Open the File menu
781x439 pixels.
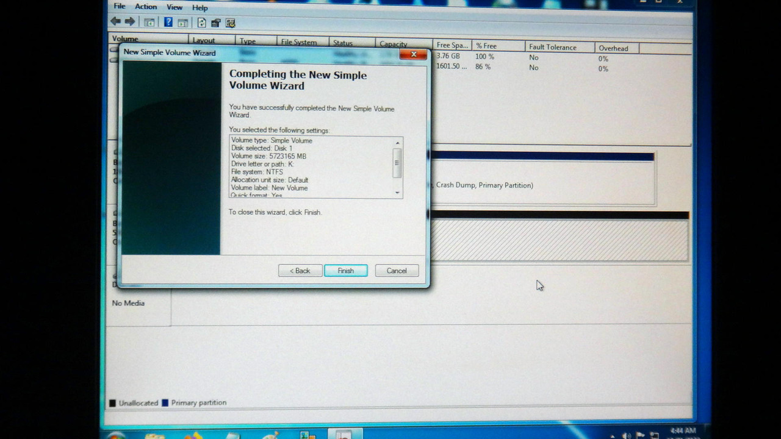coord(120,6)
